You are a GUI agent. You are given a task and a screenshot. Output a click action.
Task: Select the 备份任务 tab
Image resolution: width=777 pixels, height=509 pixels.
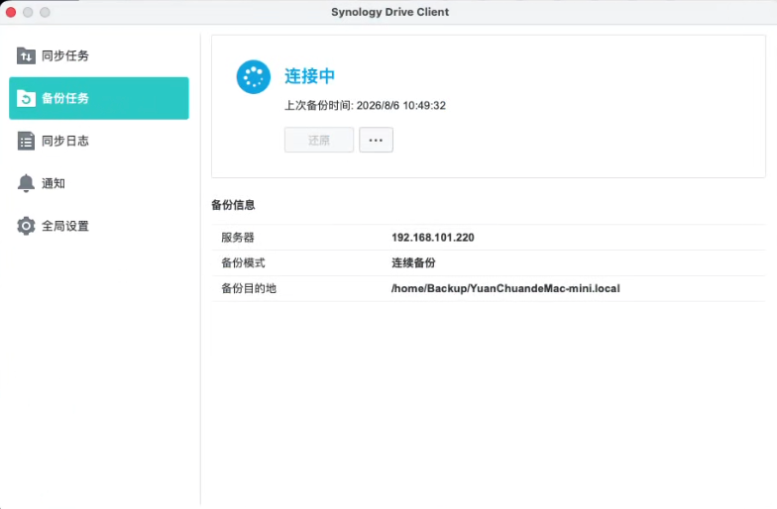click(99, 98)
